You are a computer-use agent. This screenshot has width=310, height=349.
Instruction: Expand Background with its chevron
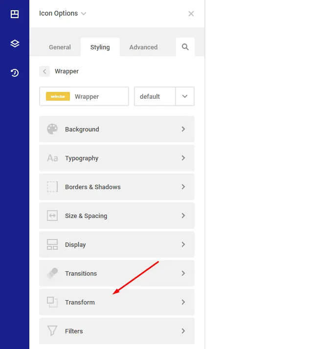click(183, 129)
